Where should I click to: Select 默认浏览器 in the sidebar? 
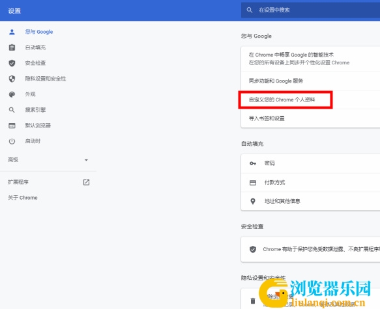tap(38, 126)
